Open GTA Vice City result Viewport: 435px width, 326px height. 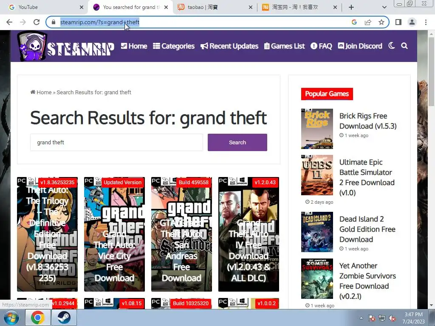[114, 234]
